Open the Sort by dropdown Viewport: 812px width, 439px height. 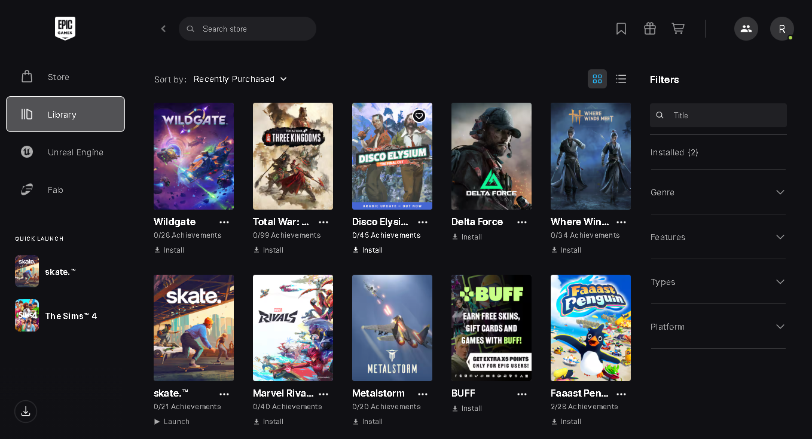[x=240, y=78]
